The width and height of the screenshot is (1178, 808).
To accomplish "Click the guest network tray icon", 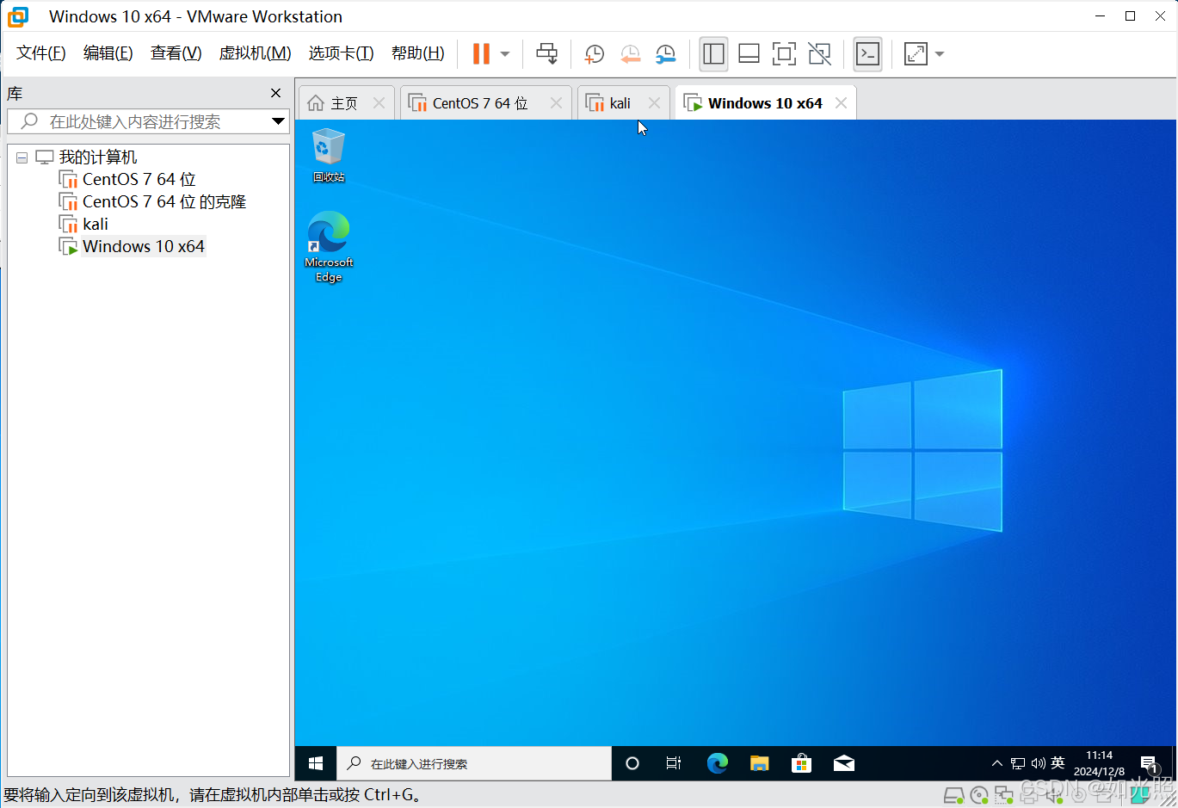I will click(x=1018, y=763).
